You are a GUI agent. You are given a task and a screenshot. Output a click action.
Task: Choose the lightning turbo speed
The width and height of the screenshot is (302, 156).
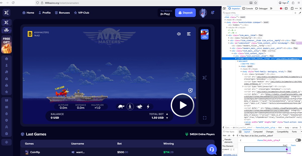click(x=148, y=107)
